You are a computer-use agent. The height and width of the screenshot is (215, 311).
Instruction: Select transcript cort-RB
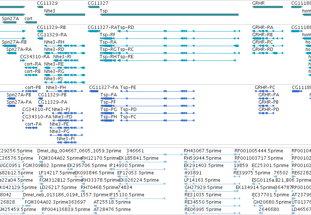point(31,75)
